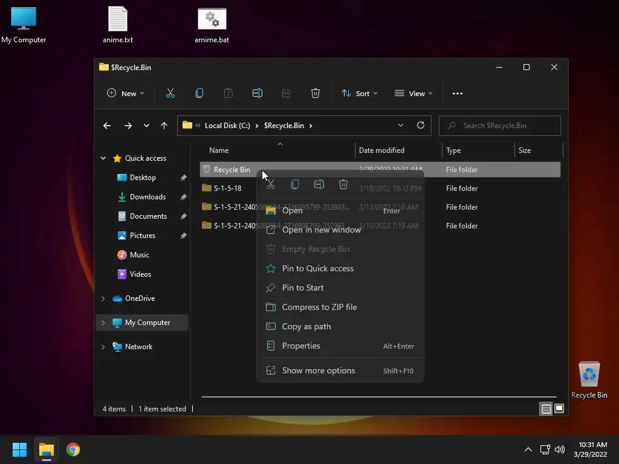Click the Share icon in Explorer toolbar
The image size is (619, 464).
(x=286, y=94)
